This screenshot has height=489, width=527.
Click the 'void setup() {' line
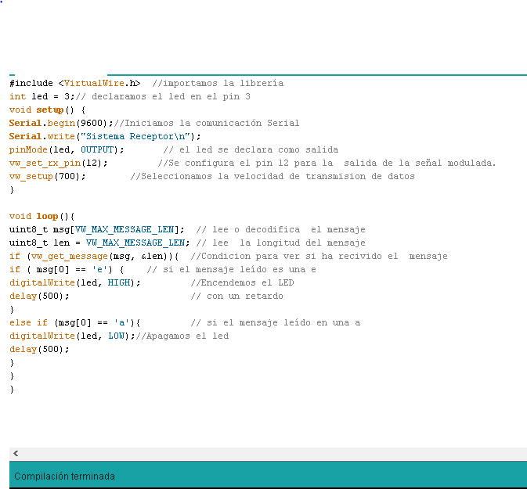pyautogui.click(x=48, y=110)
